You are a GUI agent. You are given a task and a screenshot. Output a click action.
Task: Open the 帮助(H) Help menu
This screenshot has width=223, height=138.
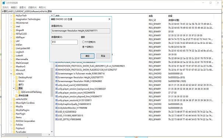coord(42,7)
